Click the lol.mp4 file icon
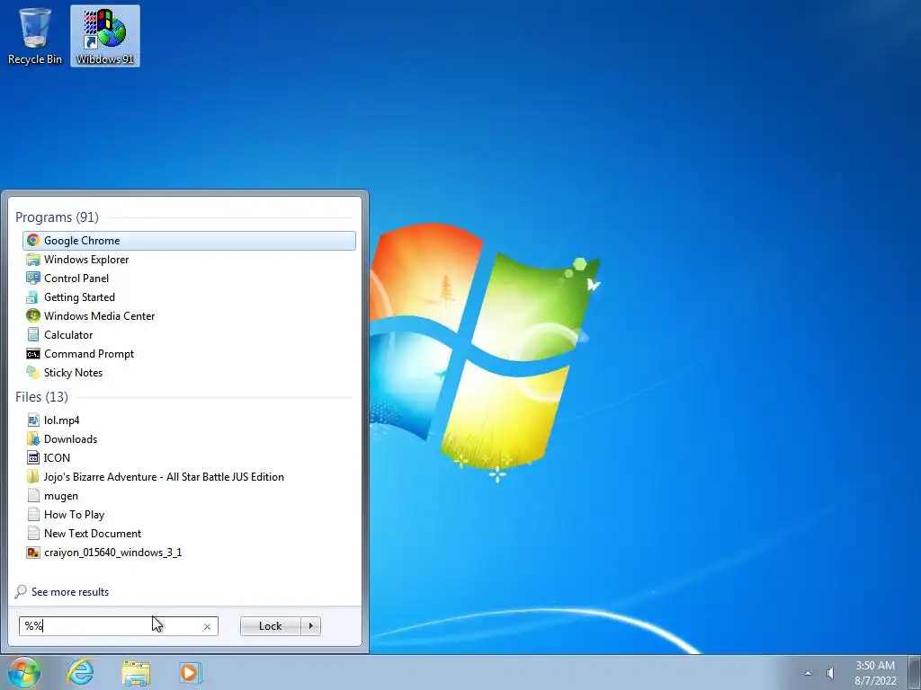Viewport: 921px width, 690px height. 33,420
